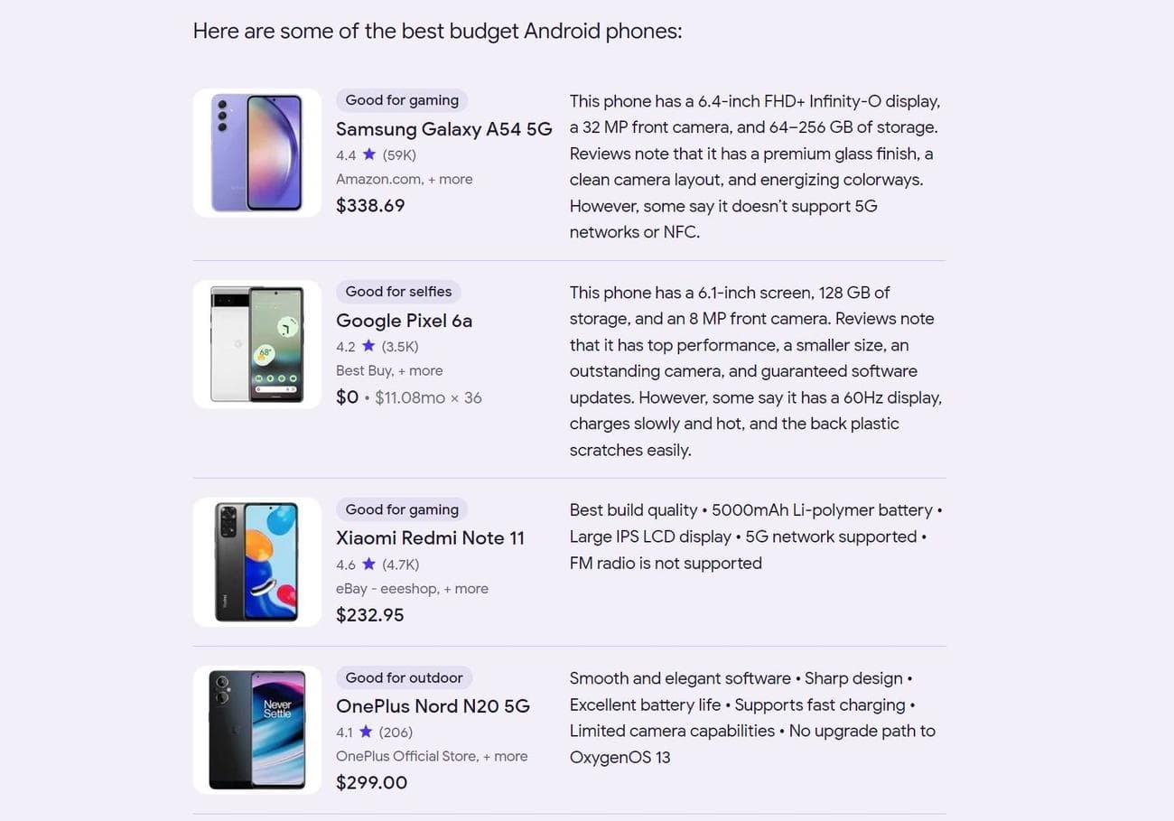Screen dimensions: 1174x821
Task: Open the Google Pixel 6a product thumbnail
Action: (x=256, y=344)
